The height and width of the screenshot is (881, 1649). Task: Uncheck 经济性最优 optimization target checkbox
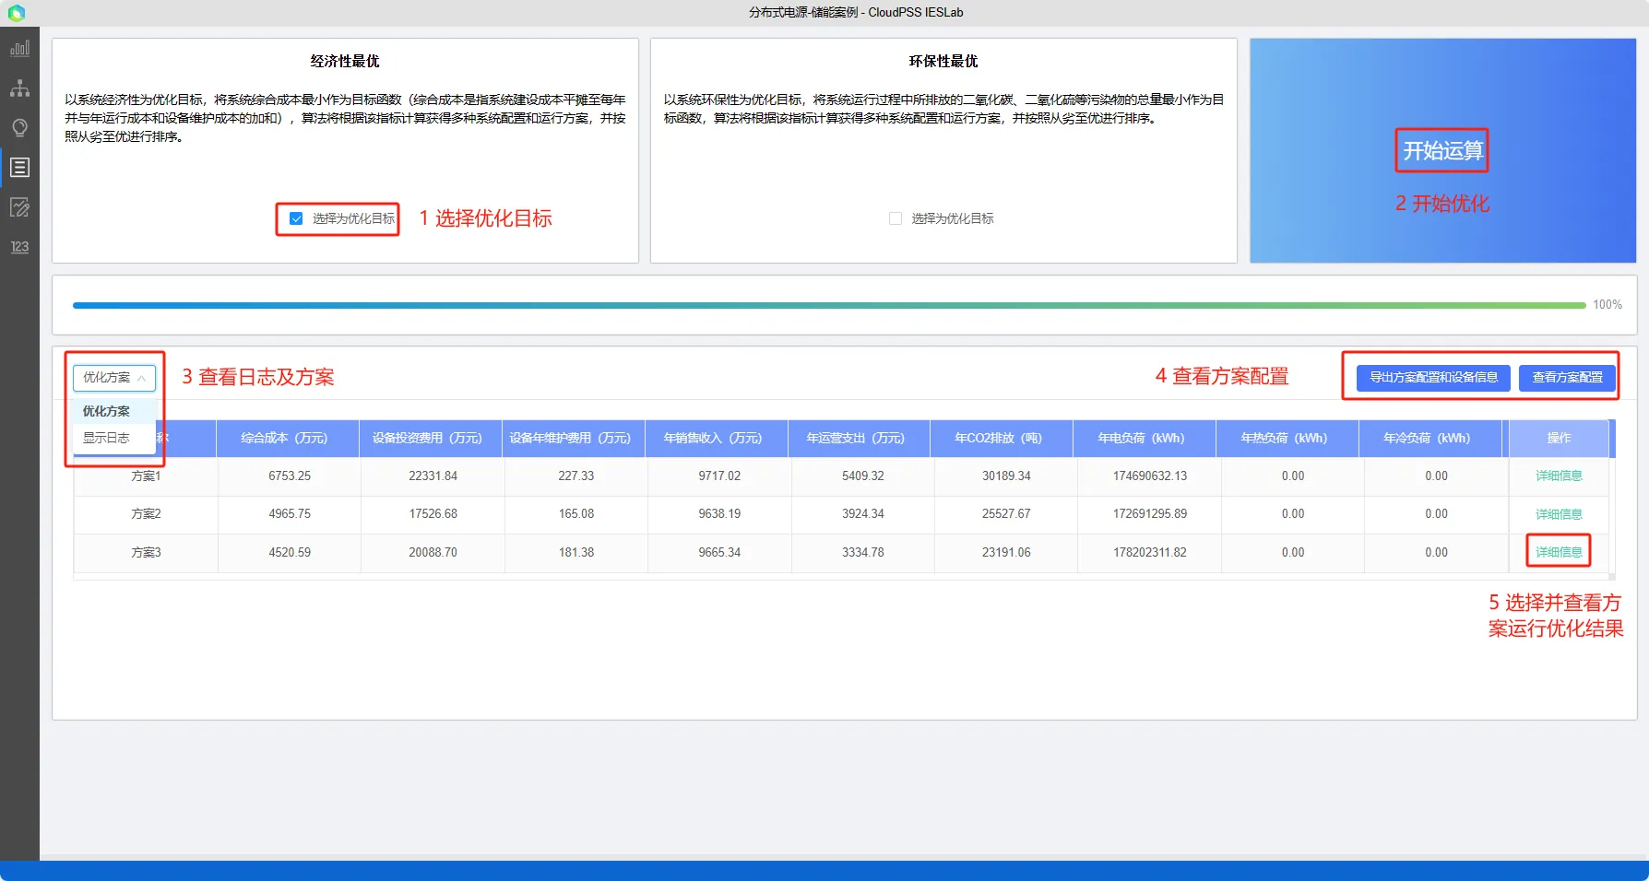click(x=296, y=218)
